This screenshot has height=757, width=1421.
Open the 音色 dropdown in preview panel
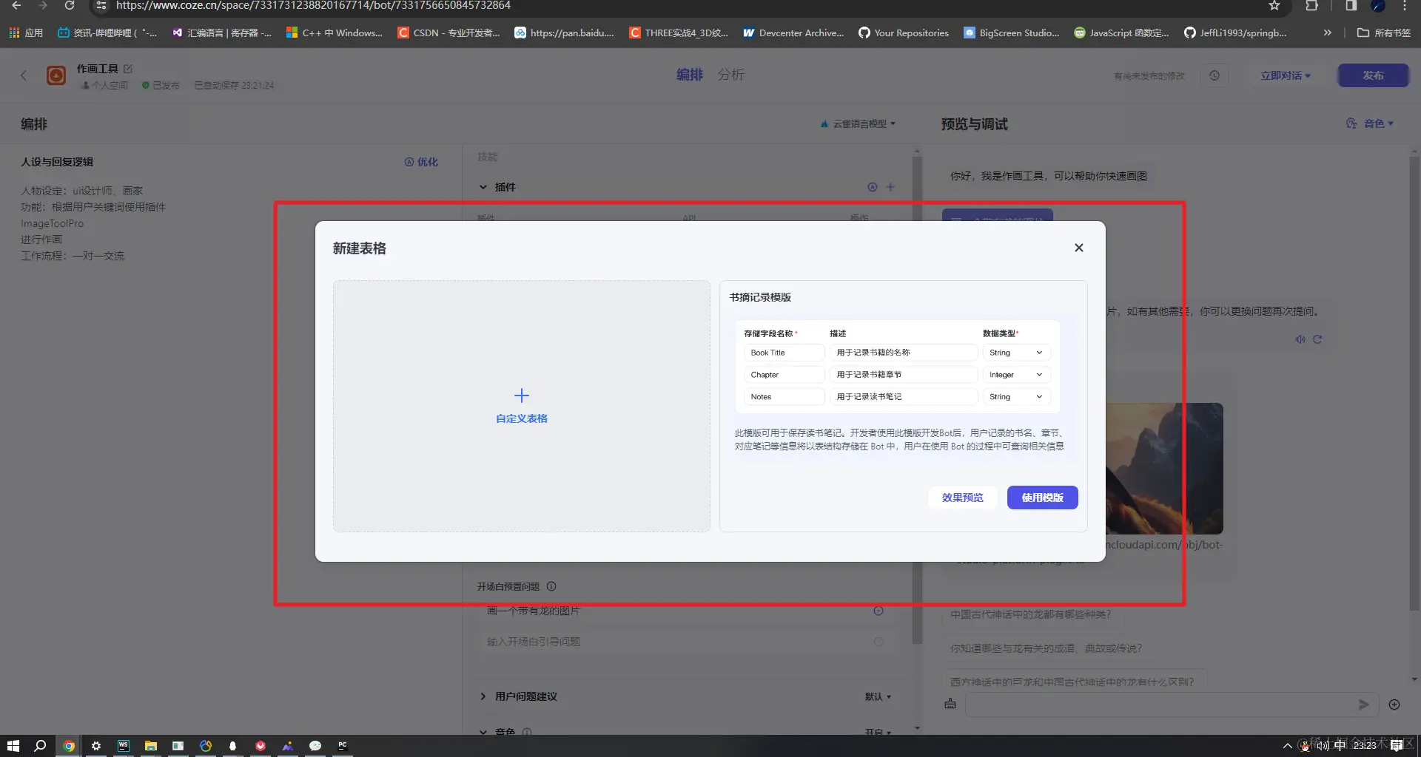coord(1370,123)
